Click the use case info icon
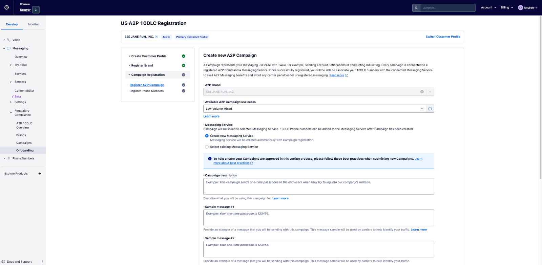 pos(430,109)
